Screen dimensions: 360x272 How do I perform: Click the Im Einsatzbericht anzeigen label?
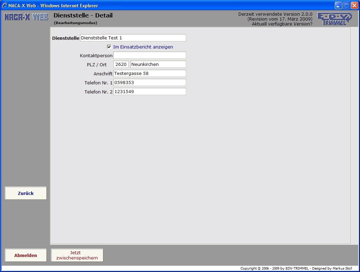(x=143, y=47)
